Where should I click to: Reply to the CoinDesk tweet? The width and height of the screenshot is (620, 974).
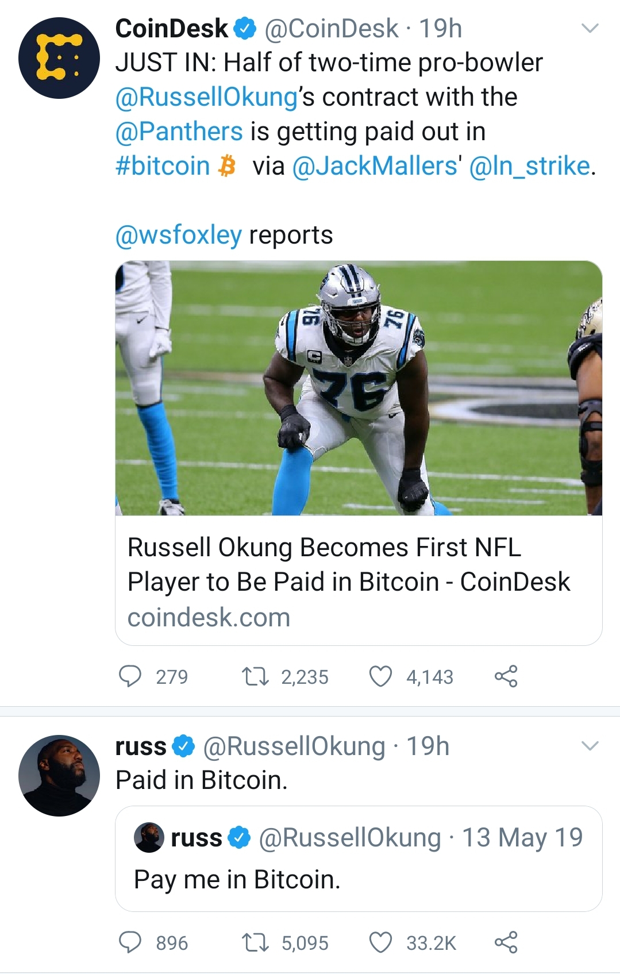pyautogui.click(x=130, y=676)
